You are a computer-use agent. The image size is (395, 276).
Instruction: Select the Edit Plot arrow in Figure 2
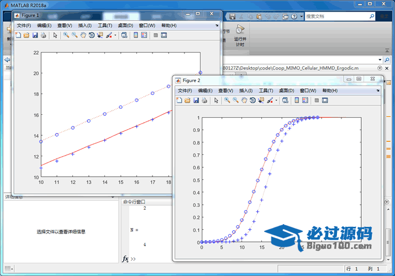216,100
